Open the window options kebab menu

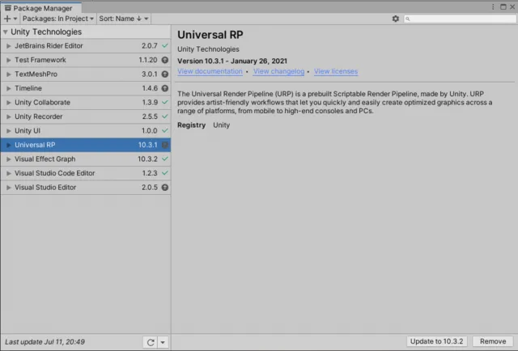(493, 7)
